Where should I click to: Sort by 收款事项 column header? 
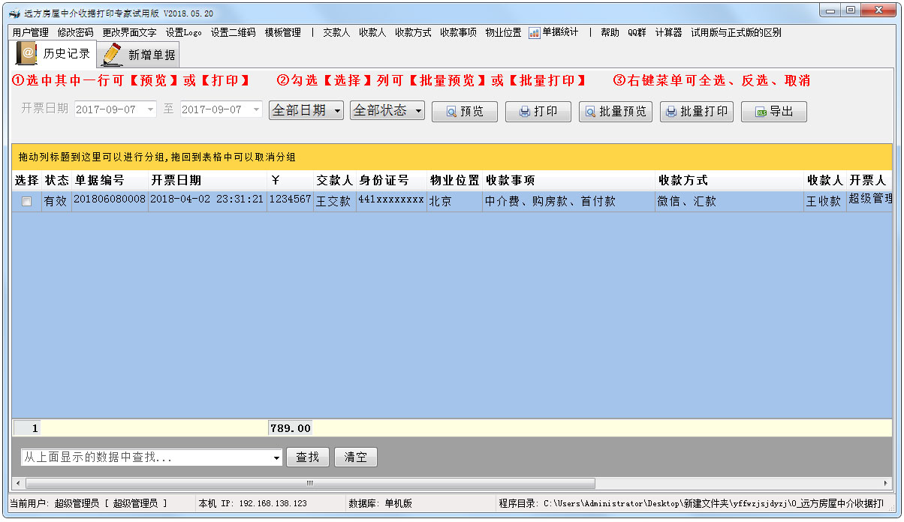click(568, 181)
